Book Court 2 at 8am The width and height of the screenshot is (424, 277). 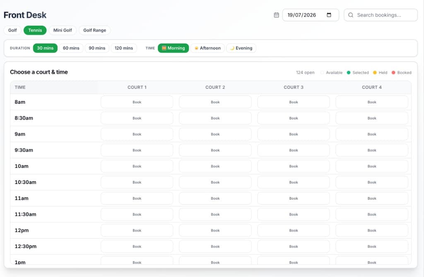point(215,102)
